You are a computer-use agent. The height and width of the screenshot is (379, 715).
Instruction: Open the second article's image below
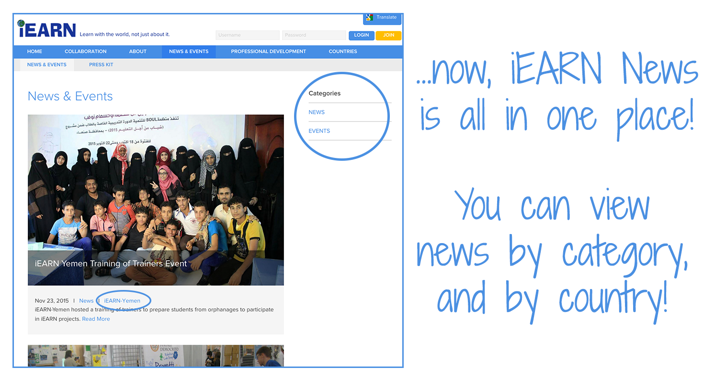(156, 356)
